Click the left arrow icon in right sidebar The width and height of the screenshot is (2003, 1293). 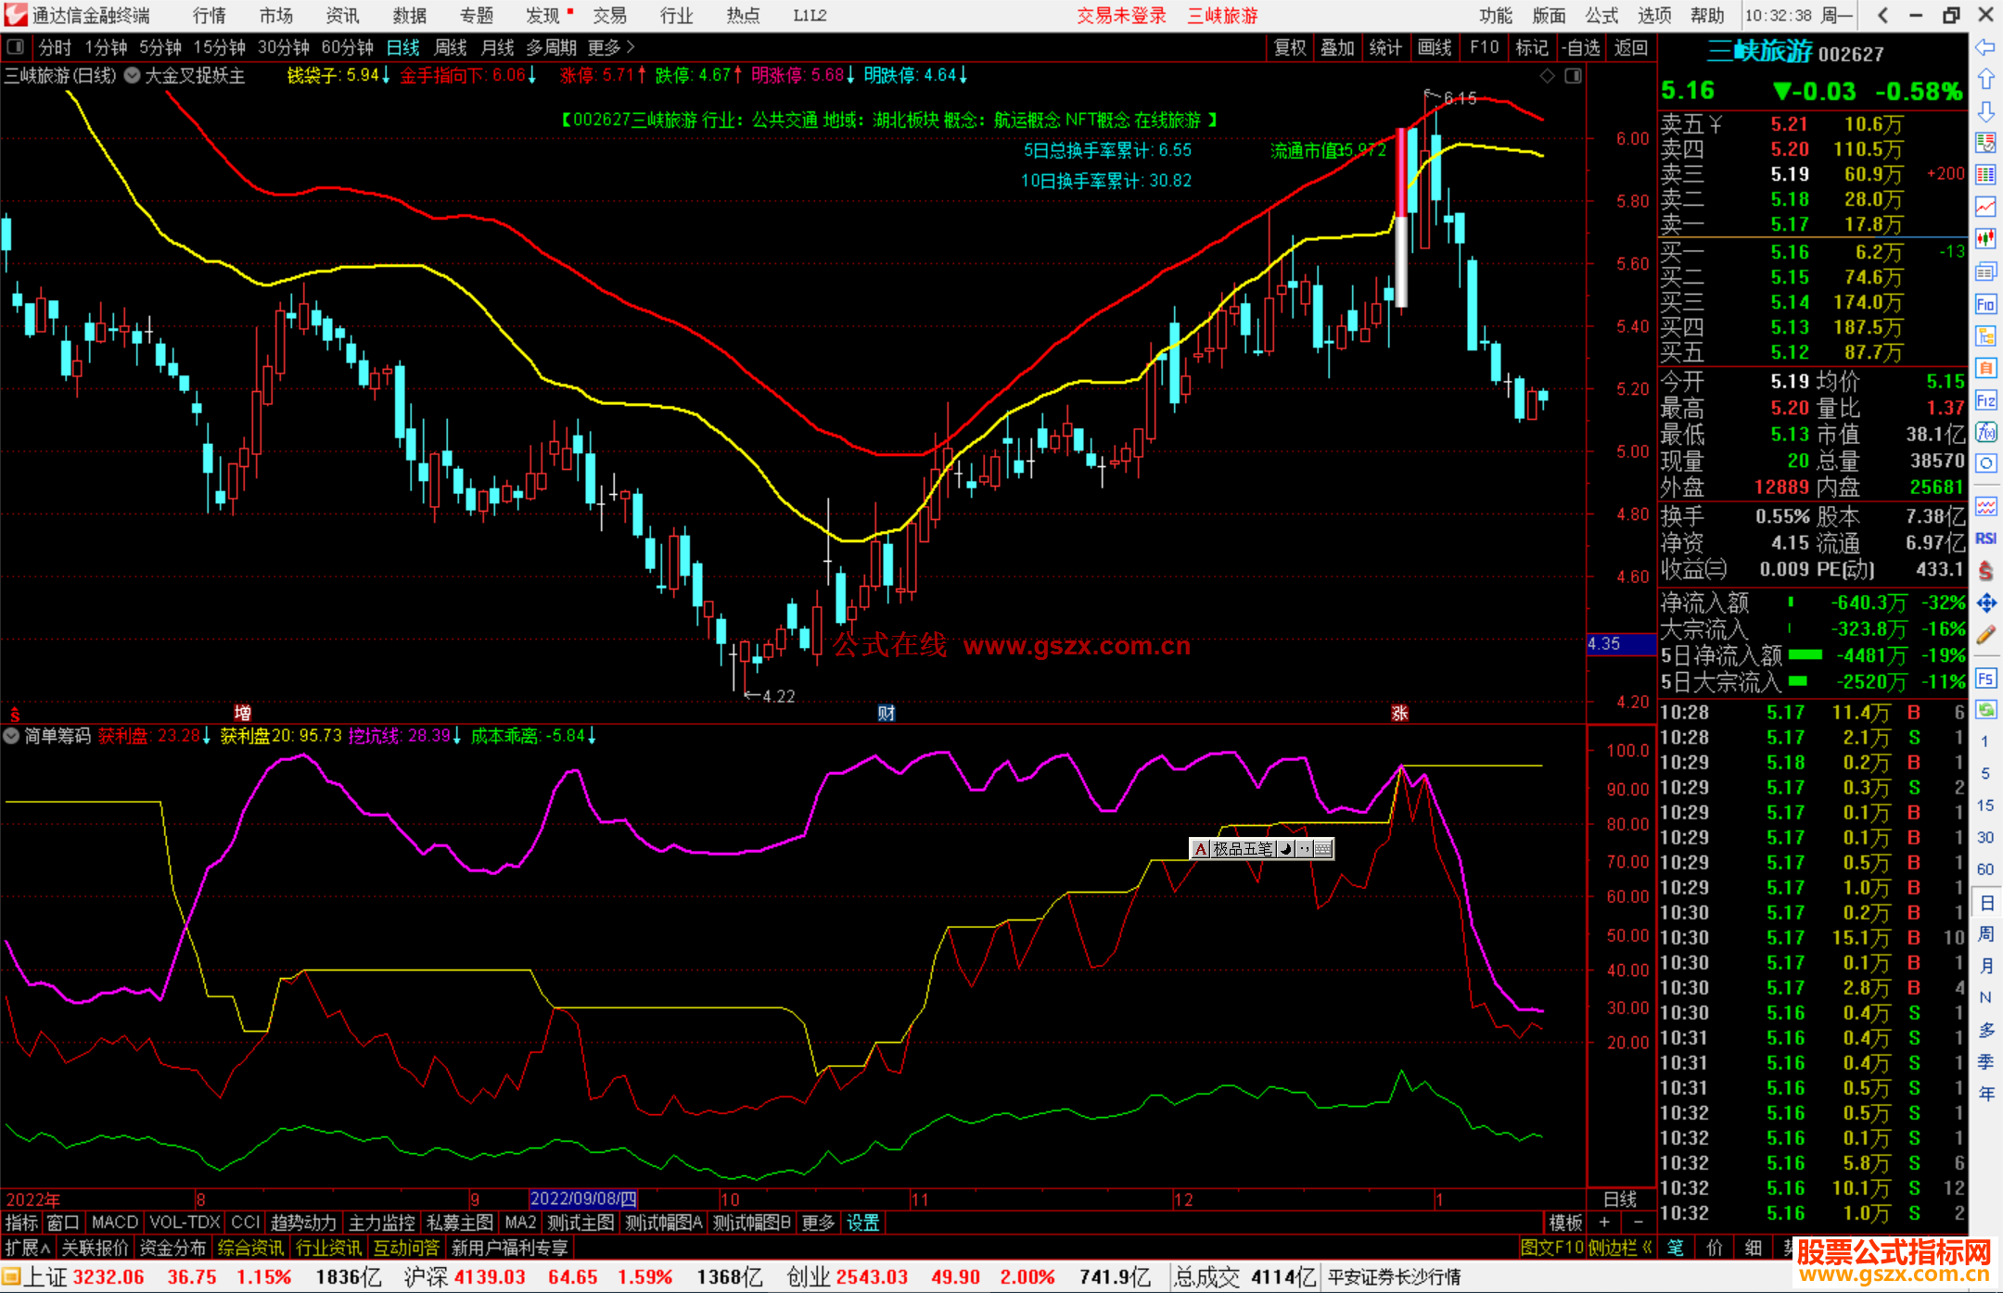coord(1985,47)
